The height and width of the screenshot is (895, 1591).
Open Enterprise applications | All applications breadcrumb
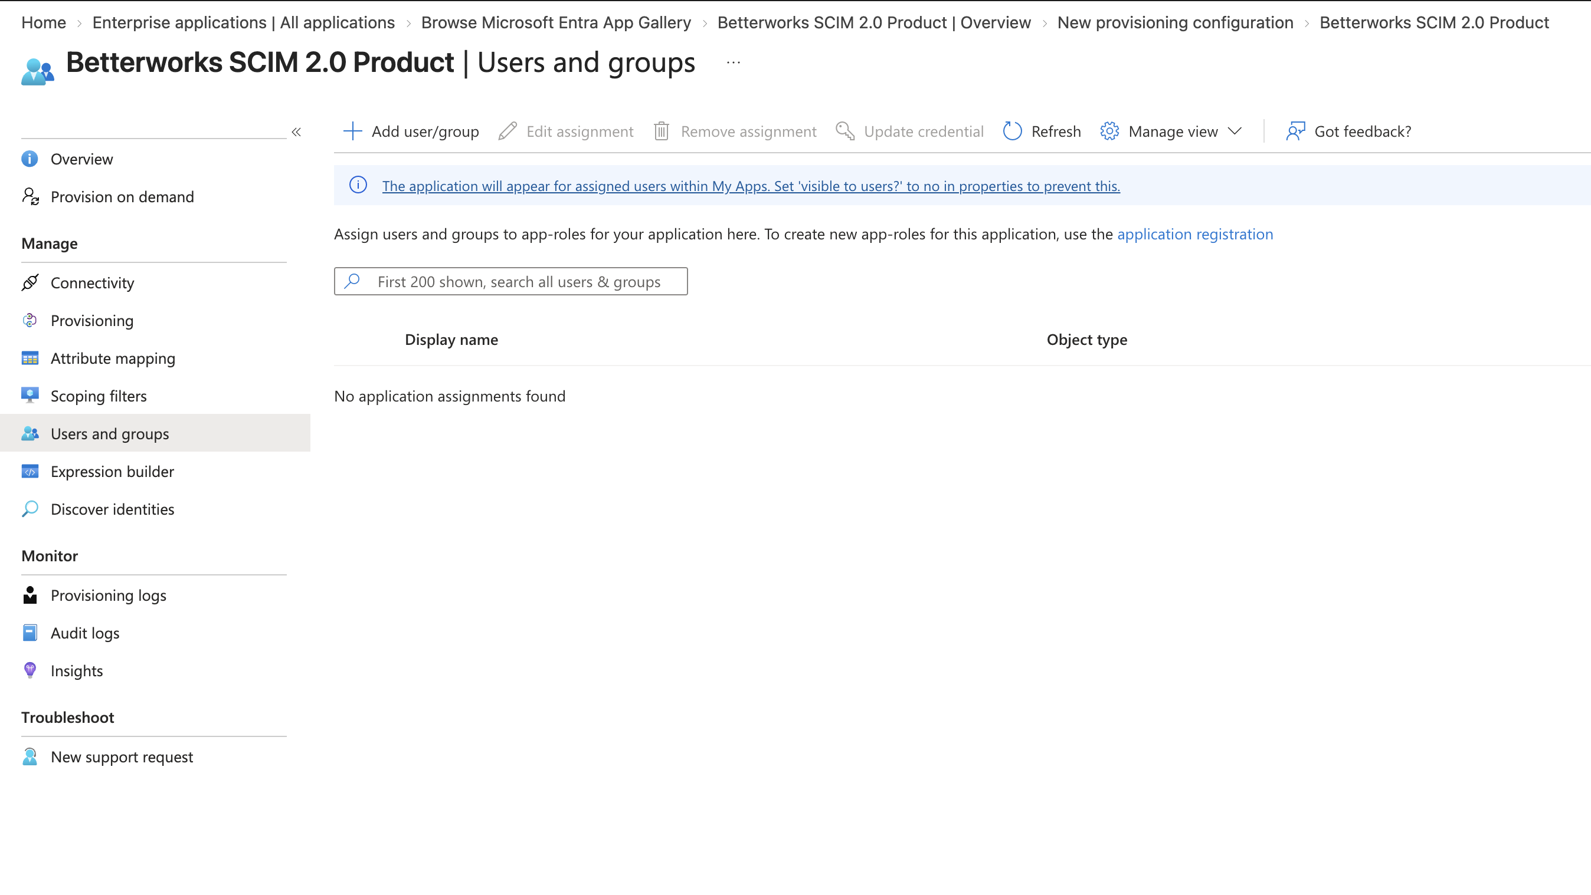click(x=243, y=22)
